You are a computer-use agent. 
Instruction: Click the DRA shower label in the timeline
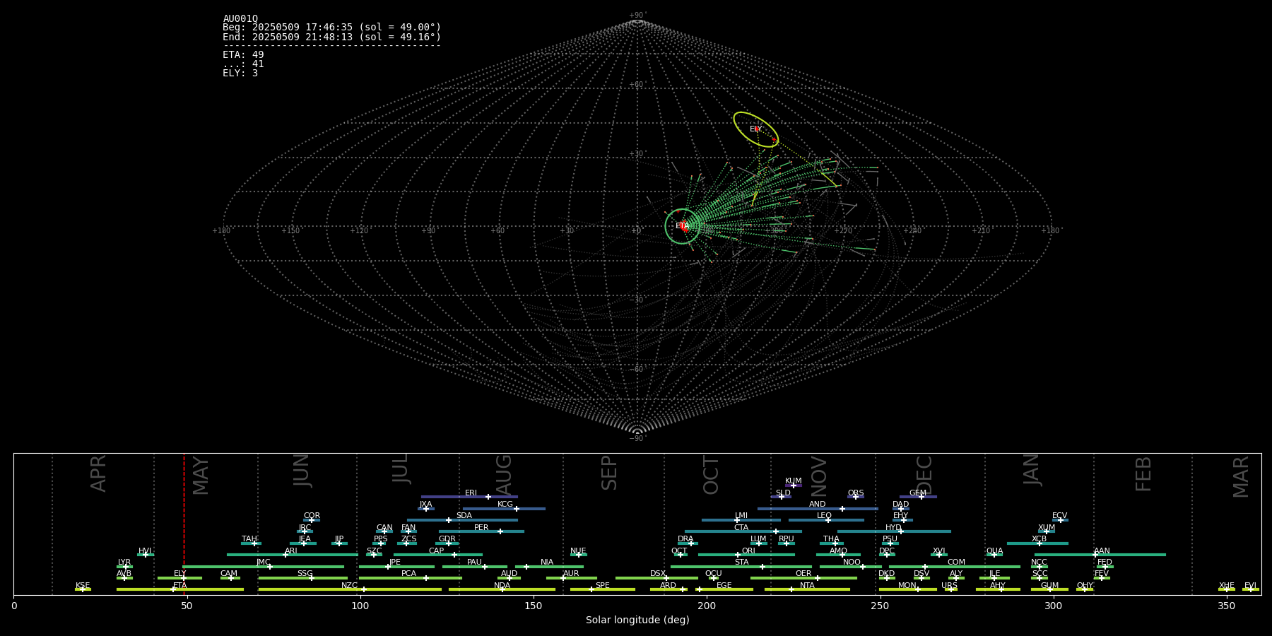click(x=685, y=539)
